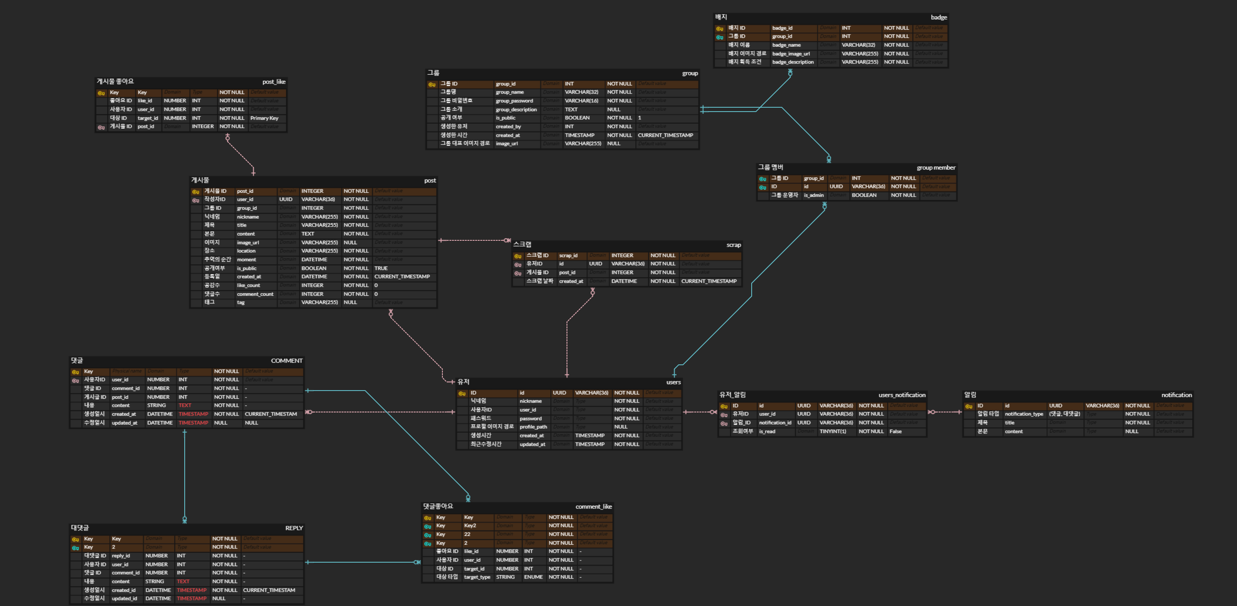Click the profile_path column in users table
Screen dimensions: 1237x606
(533, 427)
